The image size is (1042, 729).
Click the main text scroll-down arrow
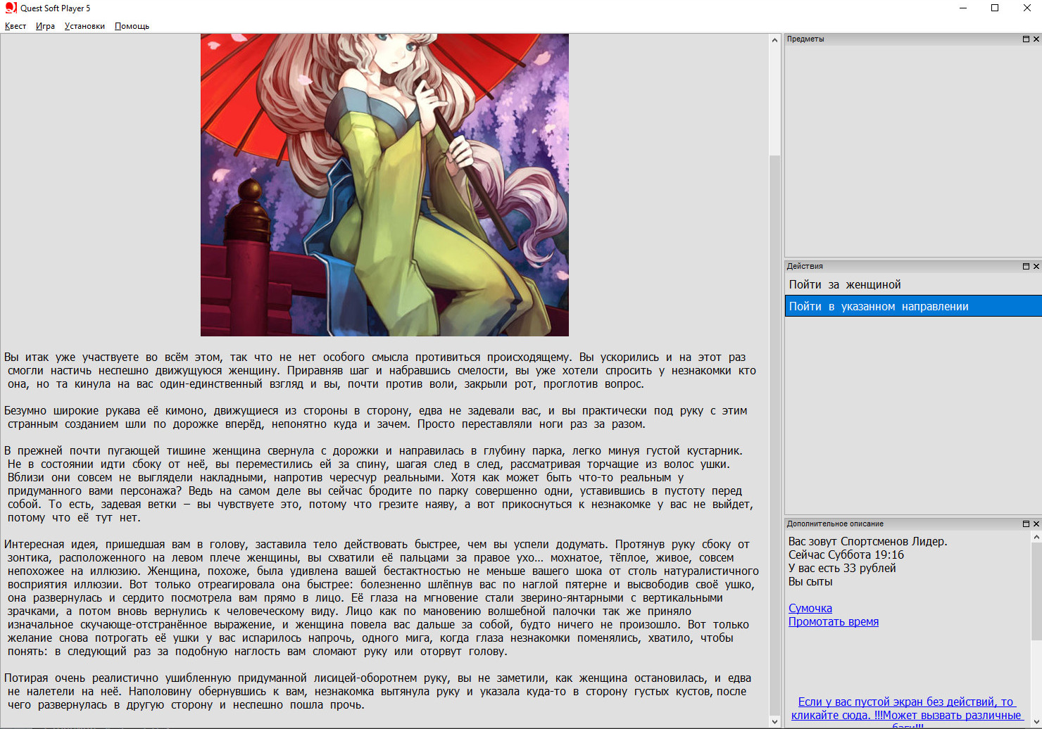775,721
